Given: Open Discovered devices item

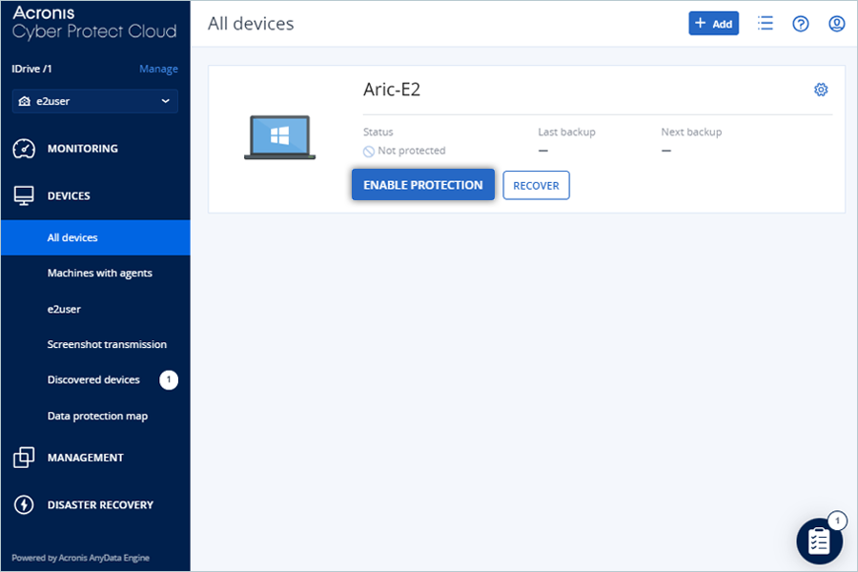Looking at the screenshot, I should coord(93,379).
